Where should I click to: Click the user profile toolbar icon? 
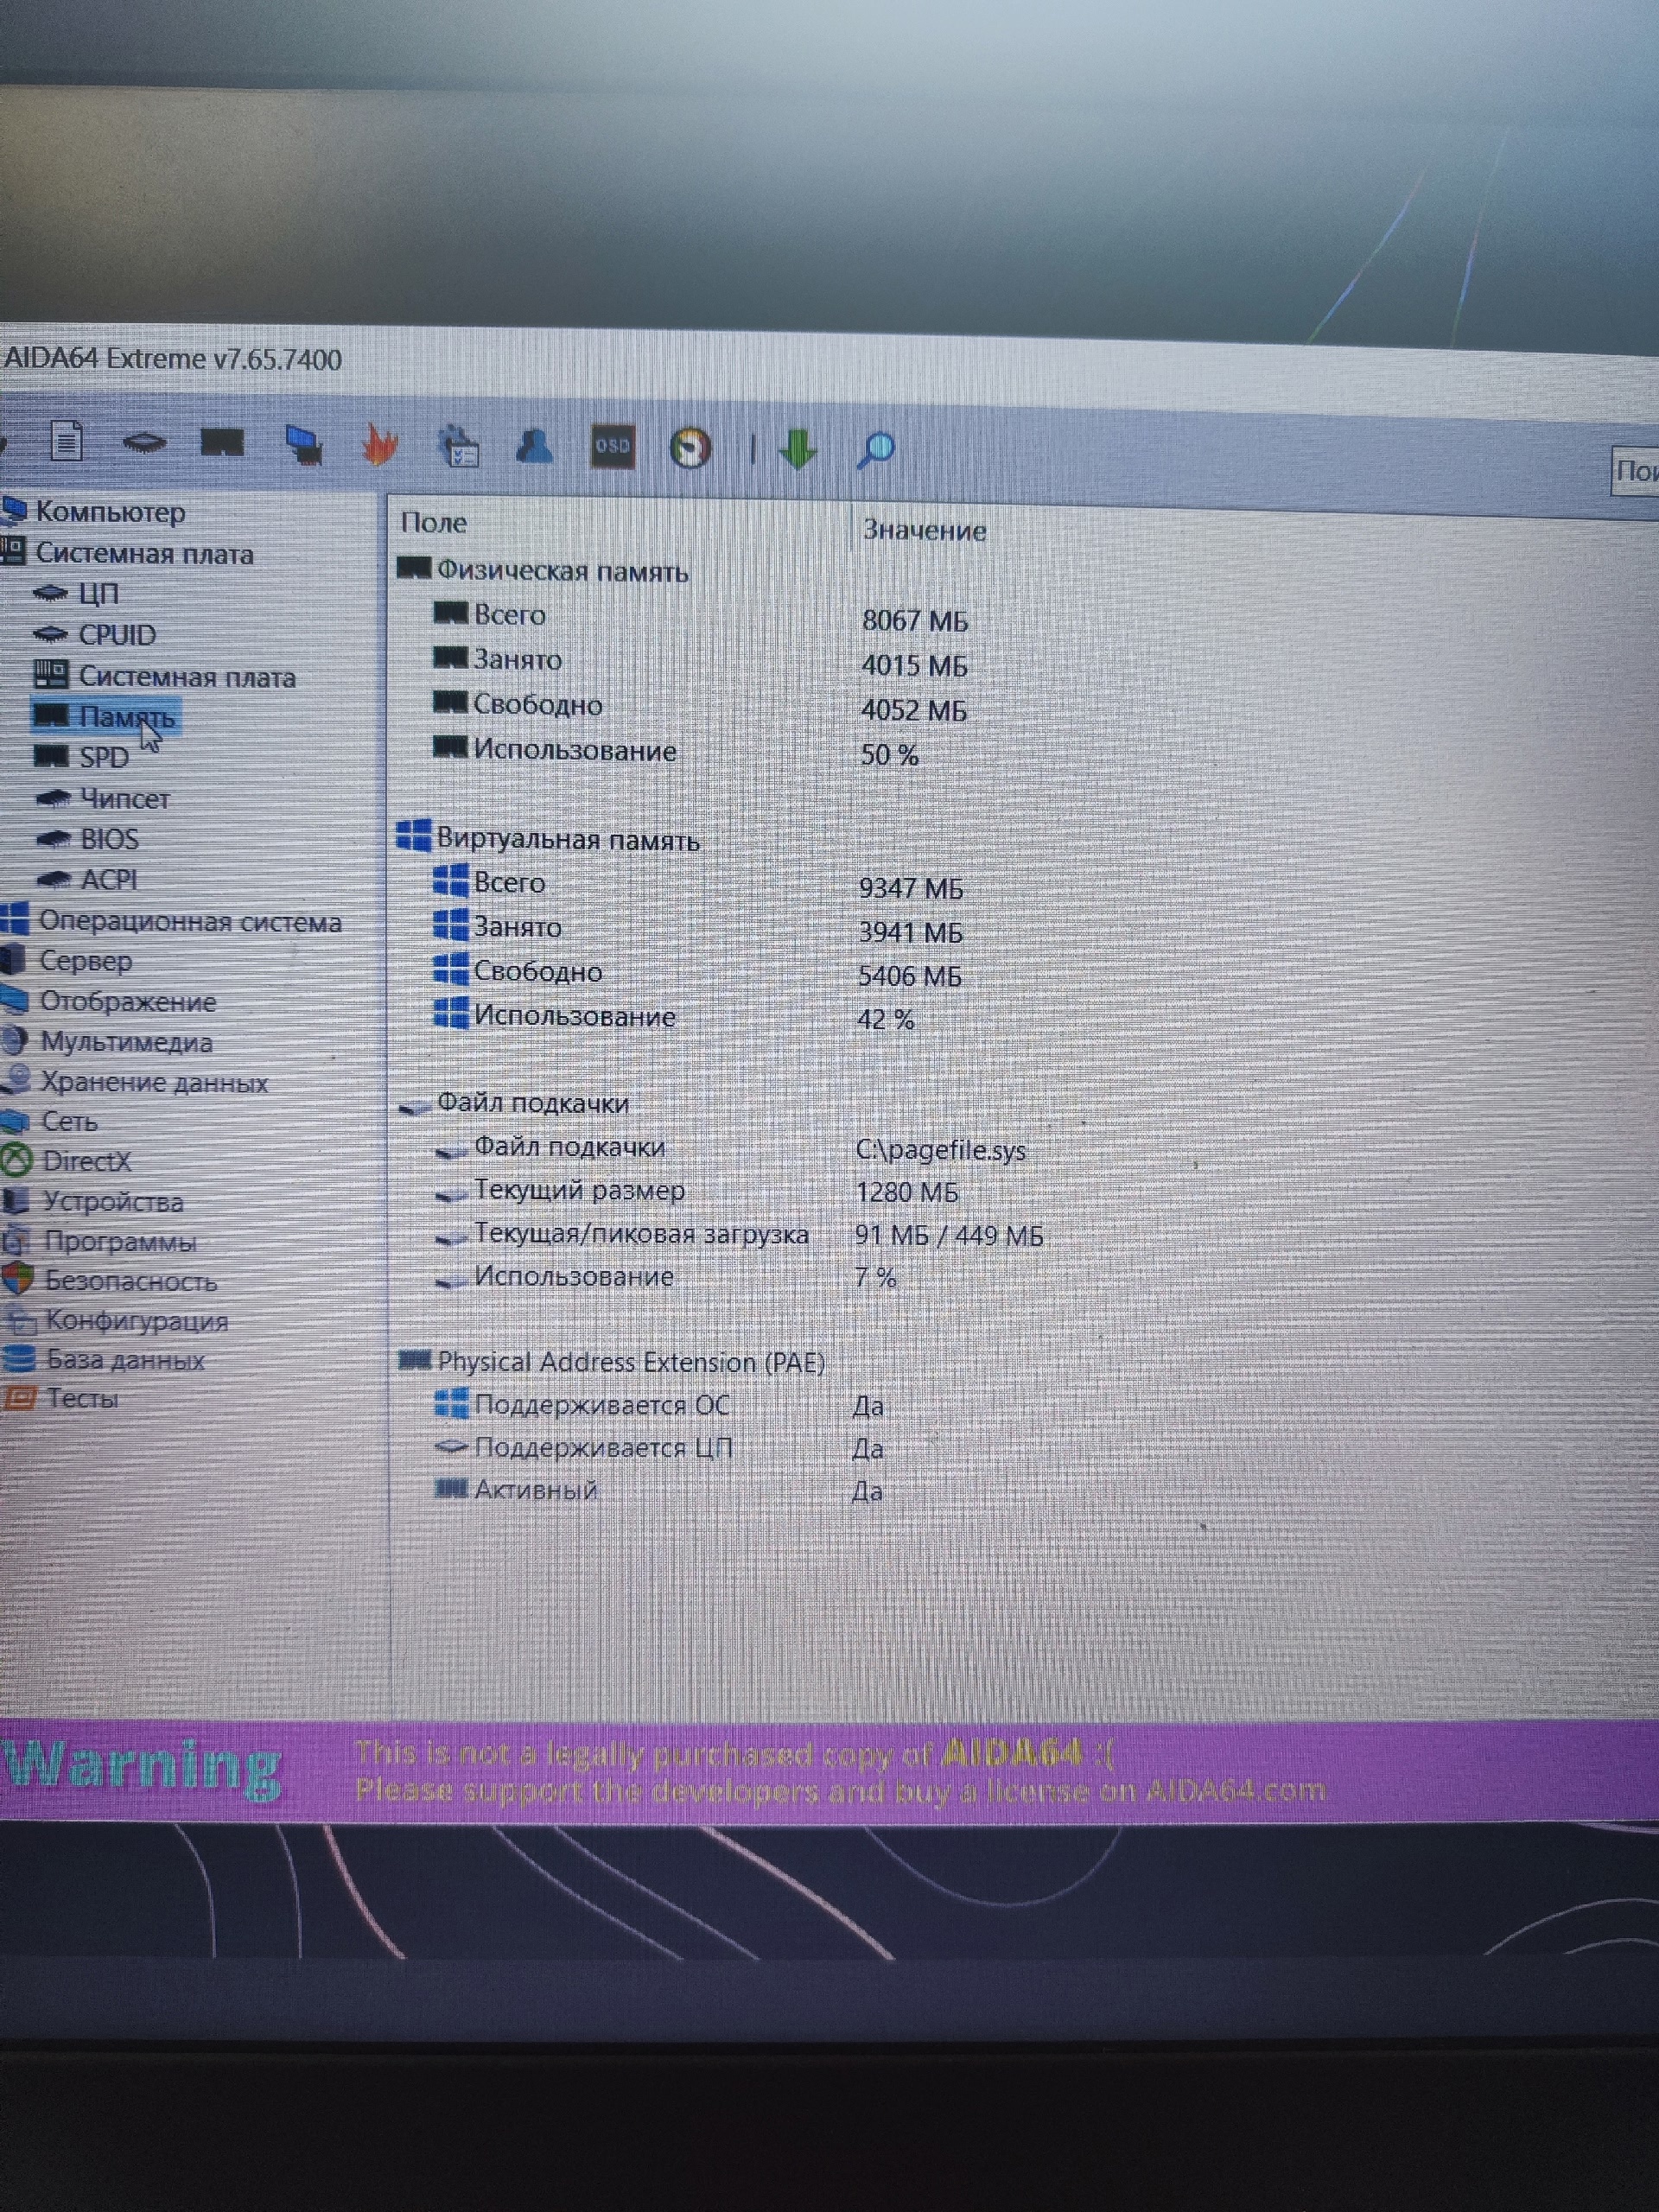point(535,446)
